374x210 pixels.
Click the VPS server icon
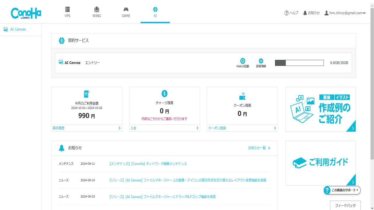67,9
